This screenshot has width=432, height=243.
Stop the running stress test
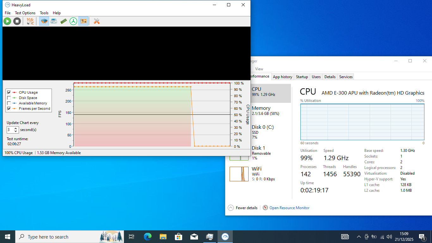[17, 21]
